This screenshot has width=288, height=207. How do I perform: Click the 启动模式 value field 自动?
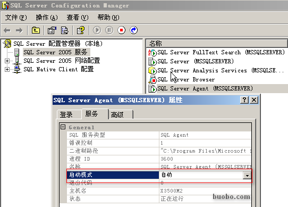[201, 175]
